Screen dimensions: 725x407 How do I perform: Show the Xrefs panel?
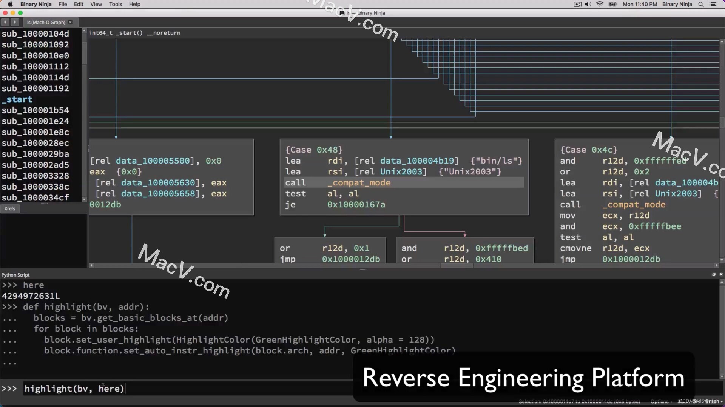[10, 208]
